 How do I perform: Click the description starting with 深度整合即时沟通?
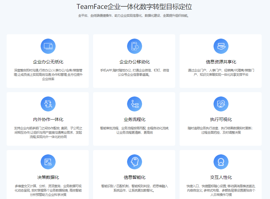(48, 75)
